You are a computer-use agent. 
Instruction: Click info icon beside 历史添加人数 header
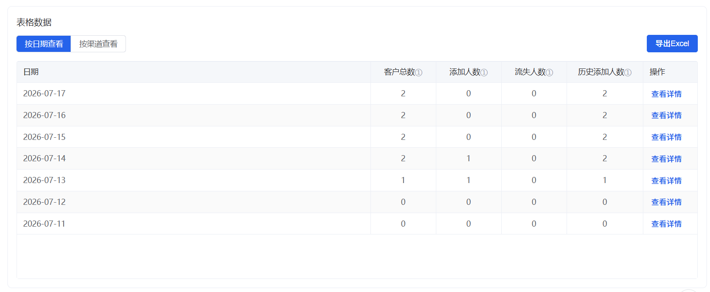click(628, 73)
